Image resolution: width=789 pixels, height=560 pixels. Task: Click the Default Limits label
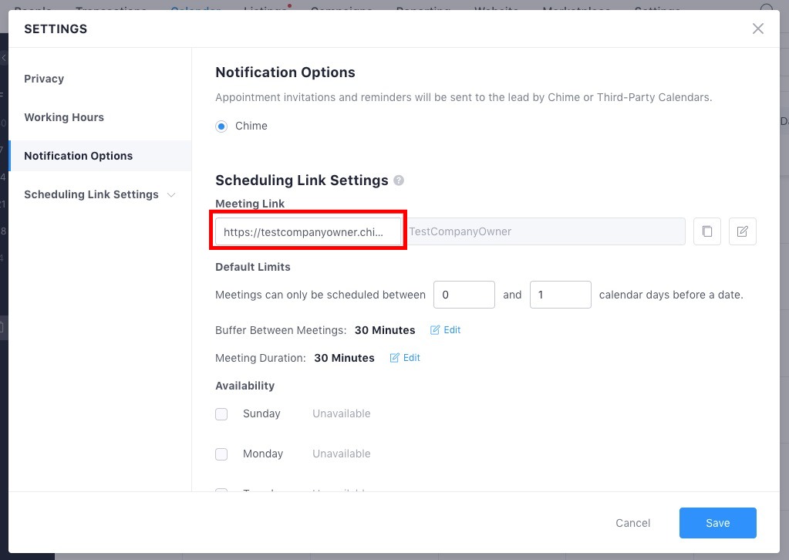(253, 267)
